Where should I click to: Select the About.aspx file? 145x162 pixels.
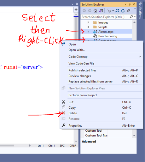pyautogui.click(x=106, y=32)
